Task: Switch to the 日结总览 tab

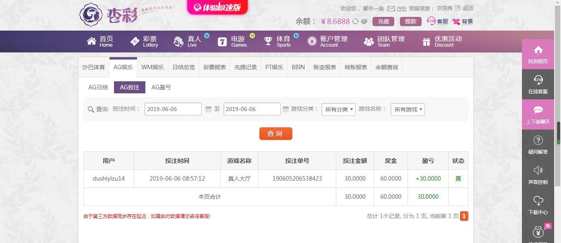Action: [184, 67]
